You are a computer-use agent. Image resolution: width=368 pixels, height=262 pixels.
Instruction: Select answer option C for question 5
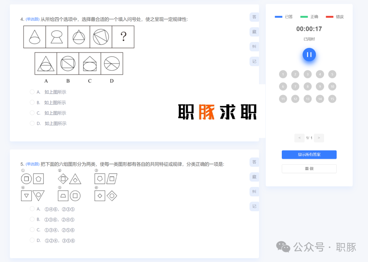(x=32, y=230)
